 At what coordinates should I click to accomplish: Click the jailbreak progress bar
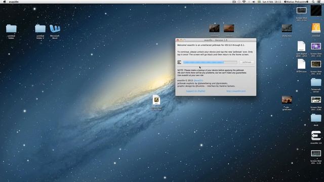210,62
